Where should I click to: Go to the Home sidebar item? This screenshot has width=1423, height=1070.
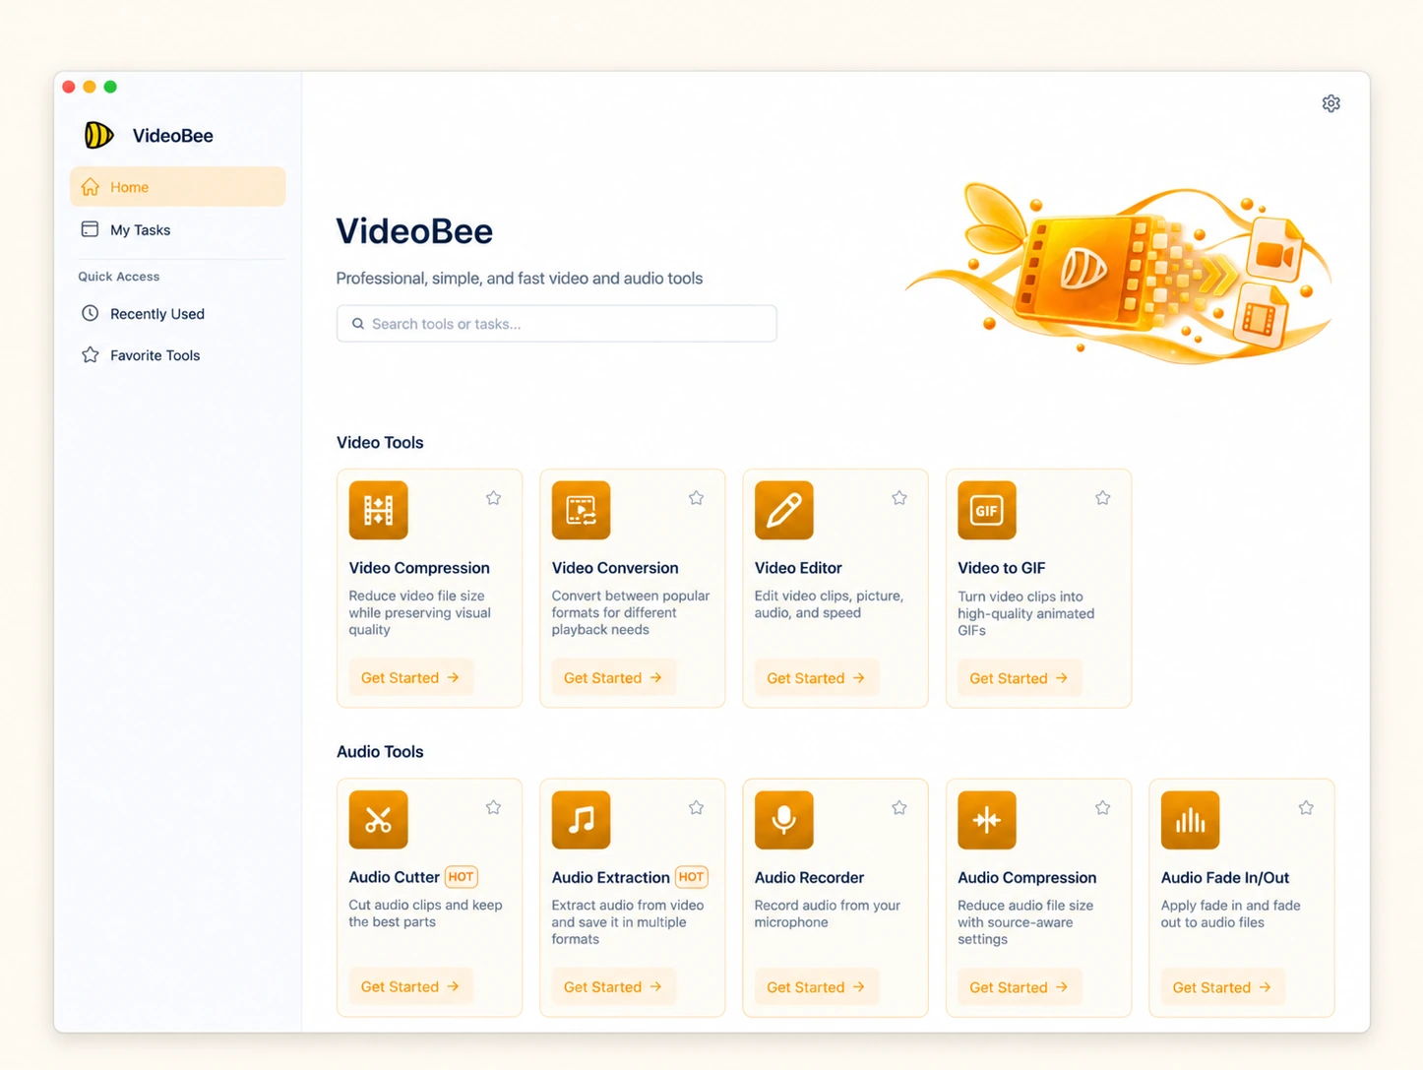pyautogui.click(x=178, y=187)
